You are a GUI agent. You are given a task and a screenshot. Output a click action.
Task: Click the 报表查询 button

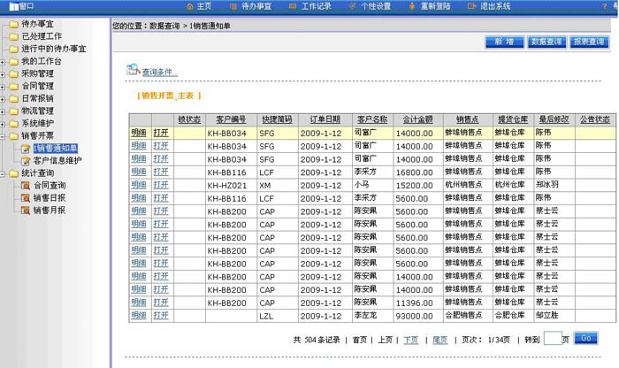pyautogui.click(x=587, y=42)
